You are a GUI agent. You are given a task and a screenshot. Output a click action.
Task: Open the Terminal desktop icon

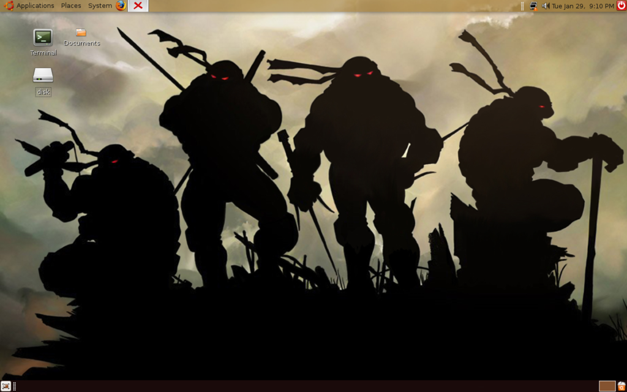[x=43, y=37]
